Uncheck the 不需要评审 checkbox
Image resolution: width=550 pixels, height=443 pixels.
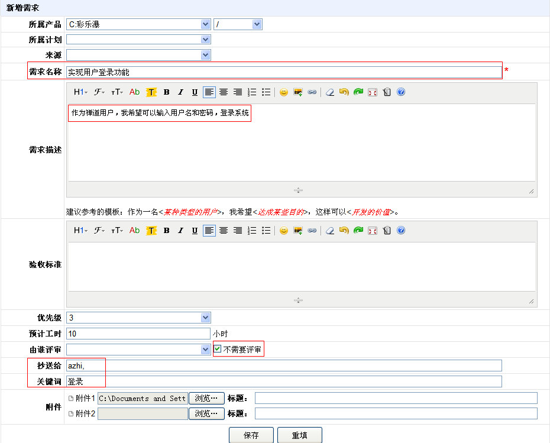coord(218,349)
